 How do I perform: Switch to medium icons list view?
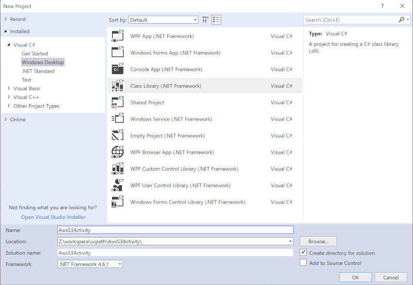216,20
